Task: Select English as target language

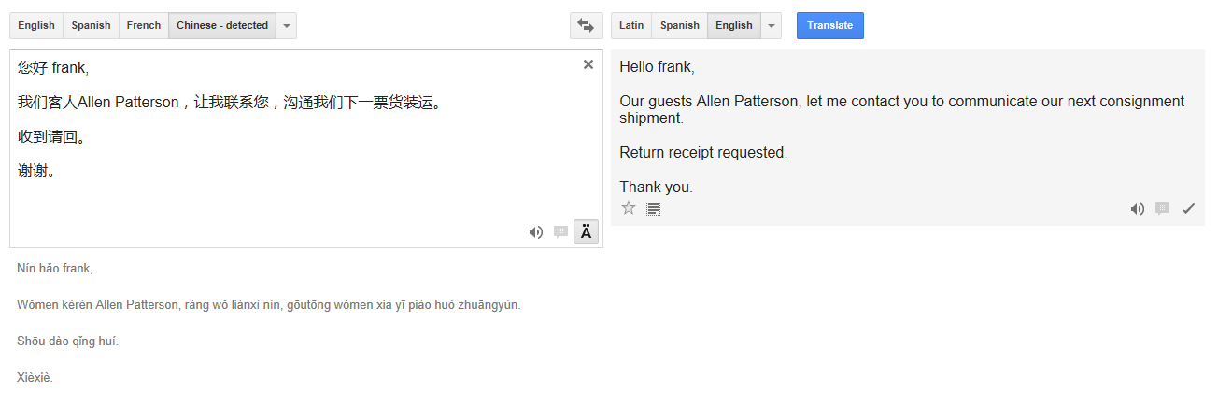Action: tap(734, 25)
